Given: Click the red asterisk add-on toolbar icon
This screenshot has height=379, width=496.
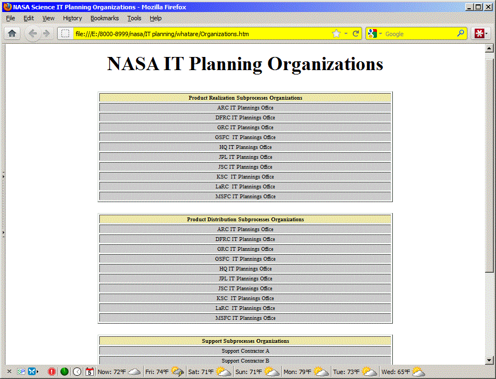Looking at the screenshot, I should 479,33.
